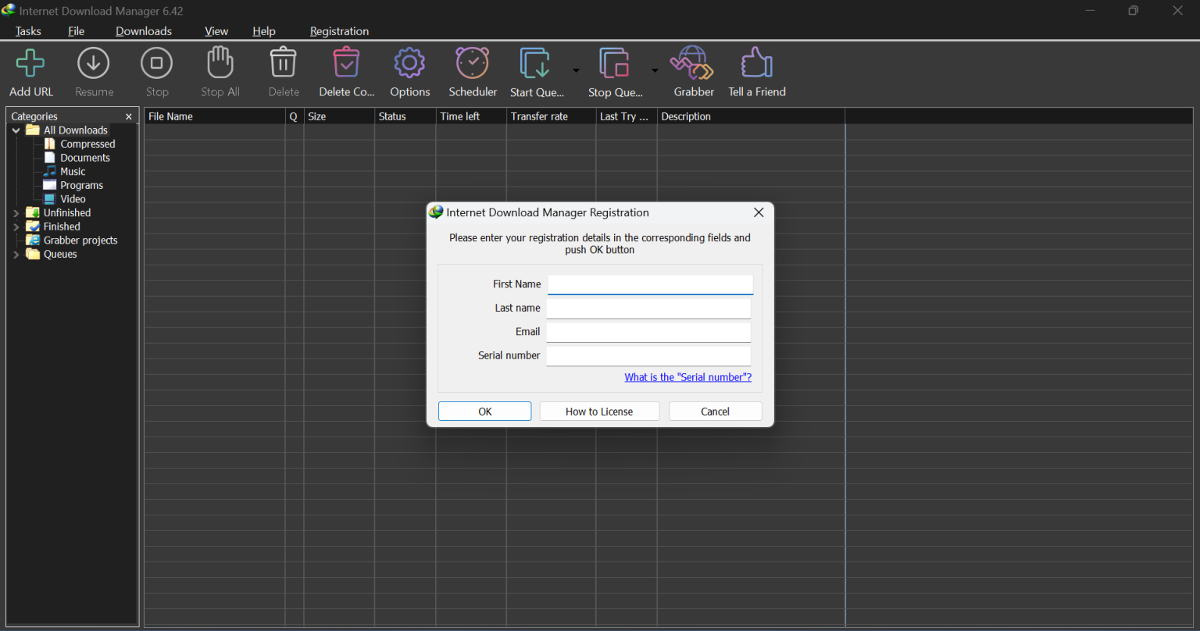Select the Queues folder label
The image size is (1200, 631).
[60, 254]
